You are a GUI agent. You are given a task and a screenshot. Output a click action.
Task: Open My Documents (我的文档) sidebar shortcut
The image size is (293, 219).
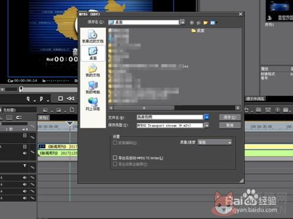point(93,70)
